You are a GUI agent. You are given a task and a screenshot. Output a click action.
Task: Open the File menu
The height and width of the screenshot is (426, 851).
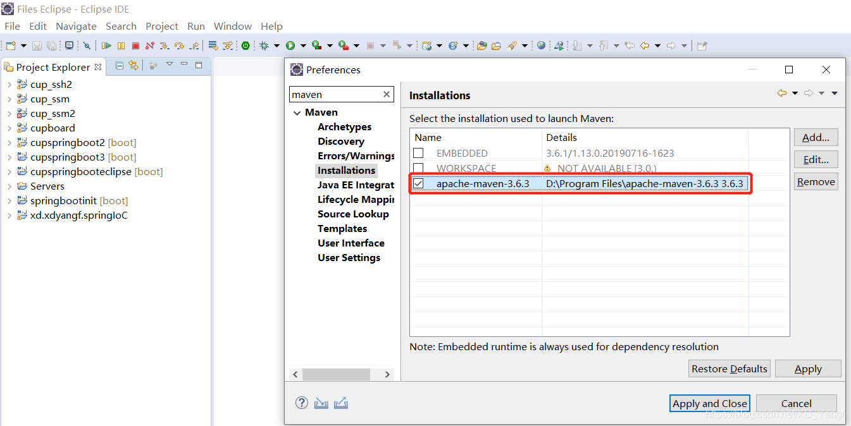(x=12, y=26)
